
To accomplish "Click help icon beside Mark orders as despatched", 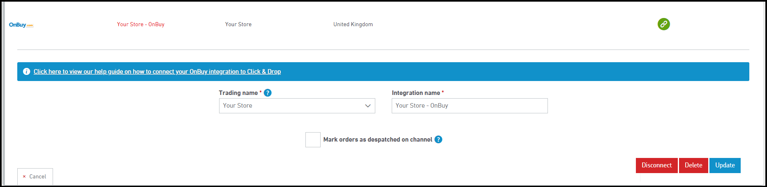I will point(439,140).
